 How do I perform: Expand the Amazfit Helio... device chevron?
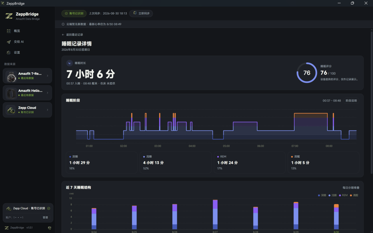[x=48, y=93]
